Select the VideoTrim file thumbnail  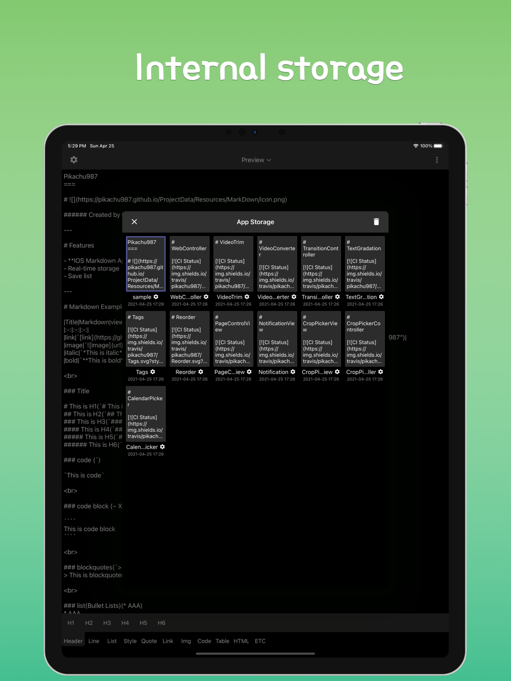[x=234, y=264]
